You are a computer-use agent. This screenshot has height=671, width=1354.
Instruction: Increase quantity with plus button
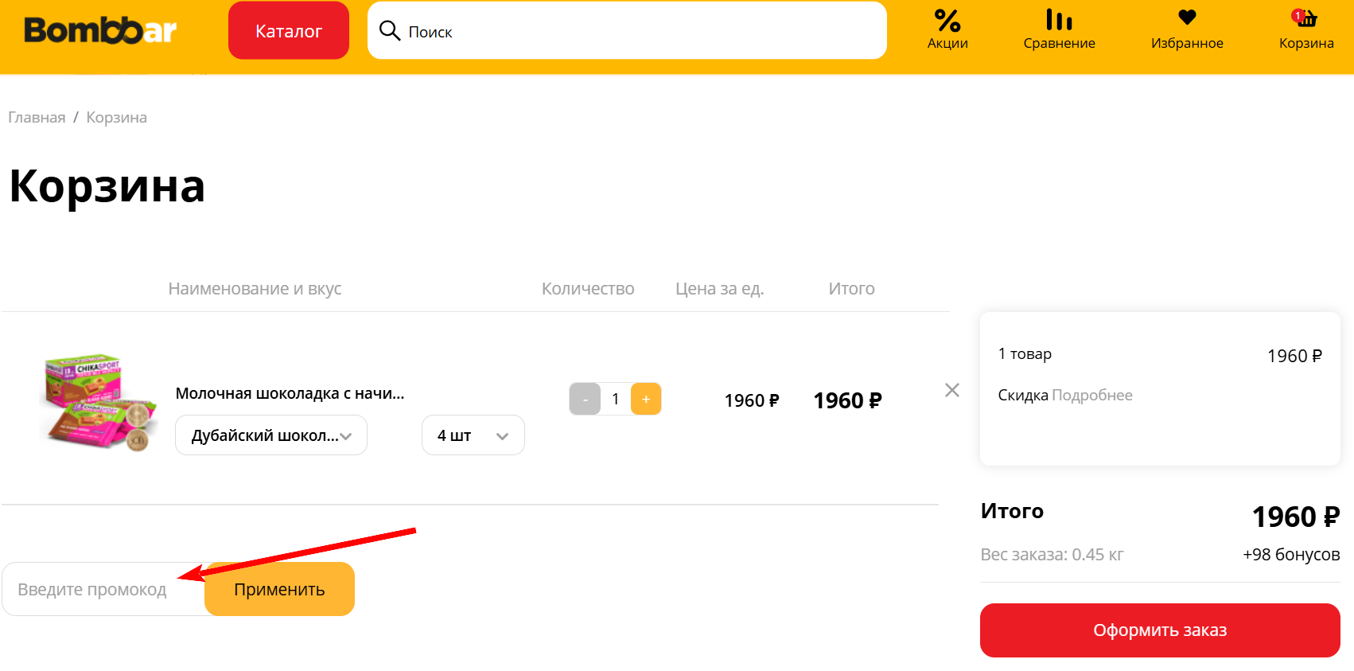tap(646, 399)
